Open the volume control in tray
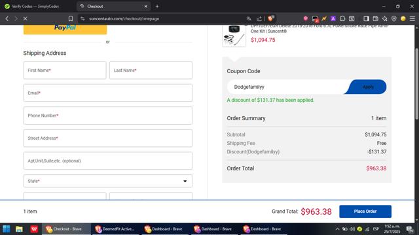419x235 pixels. (x=352, y=229)
